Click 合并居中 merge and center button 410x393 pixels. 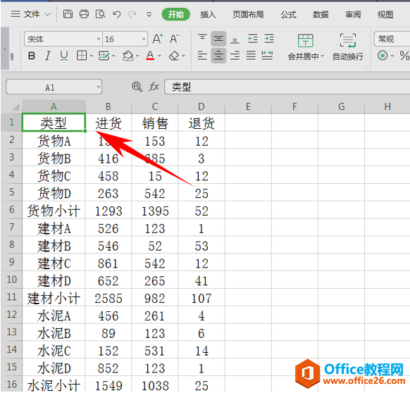pyautogui.click(x=306, y=47)
